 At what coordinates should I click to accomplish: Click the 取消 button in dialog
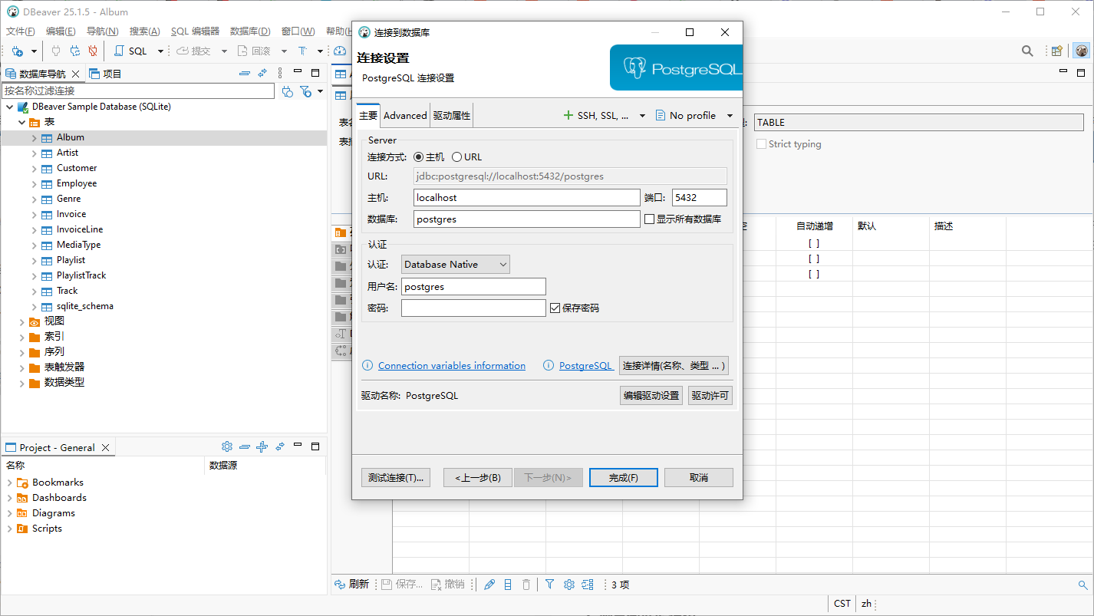coord(699,477)
